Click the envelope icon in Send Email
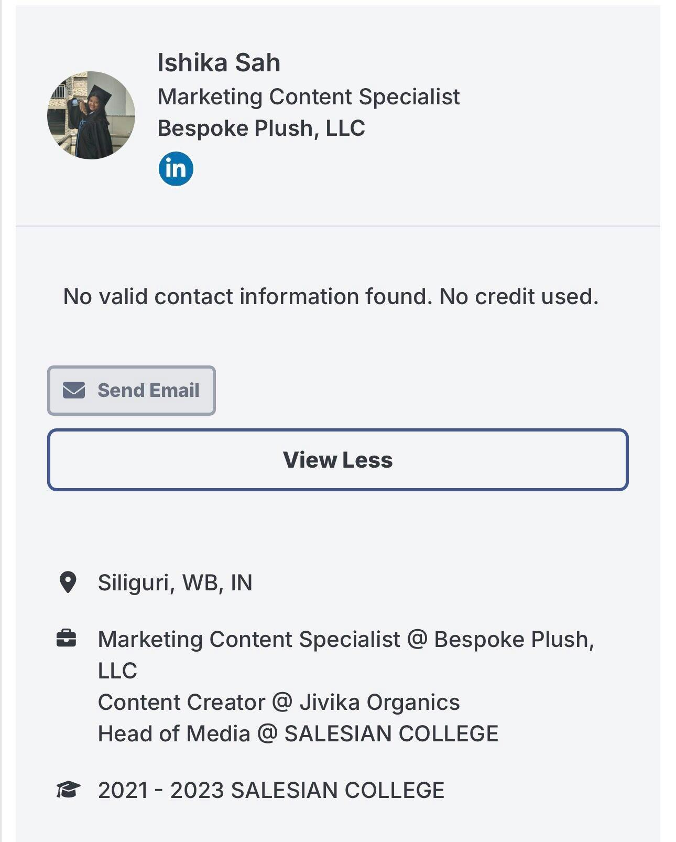The image size is (676, 842). tap(74, 390)
